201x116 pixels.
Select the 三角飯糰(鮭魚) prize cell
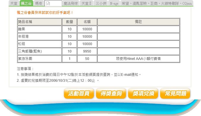[x=39, y=51]
